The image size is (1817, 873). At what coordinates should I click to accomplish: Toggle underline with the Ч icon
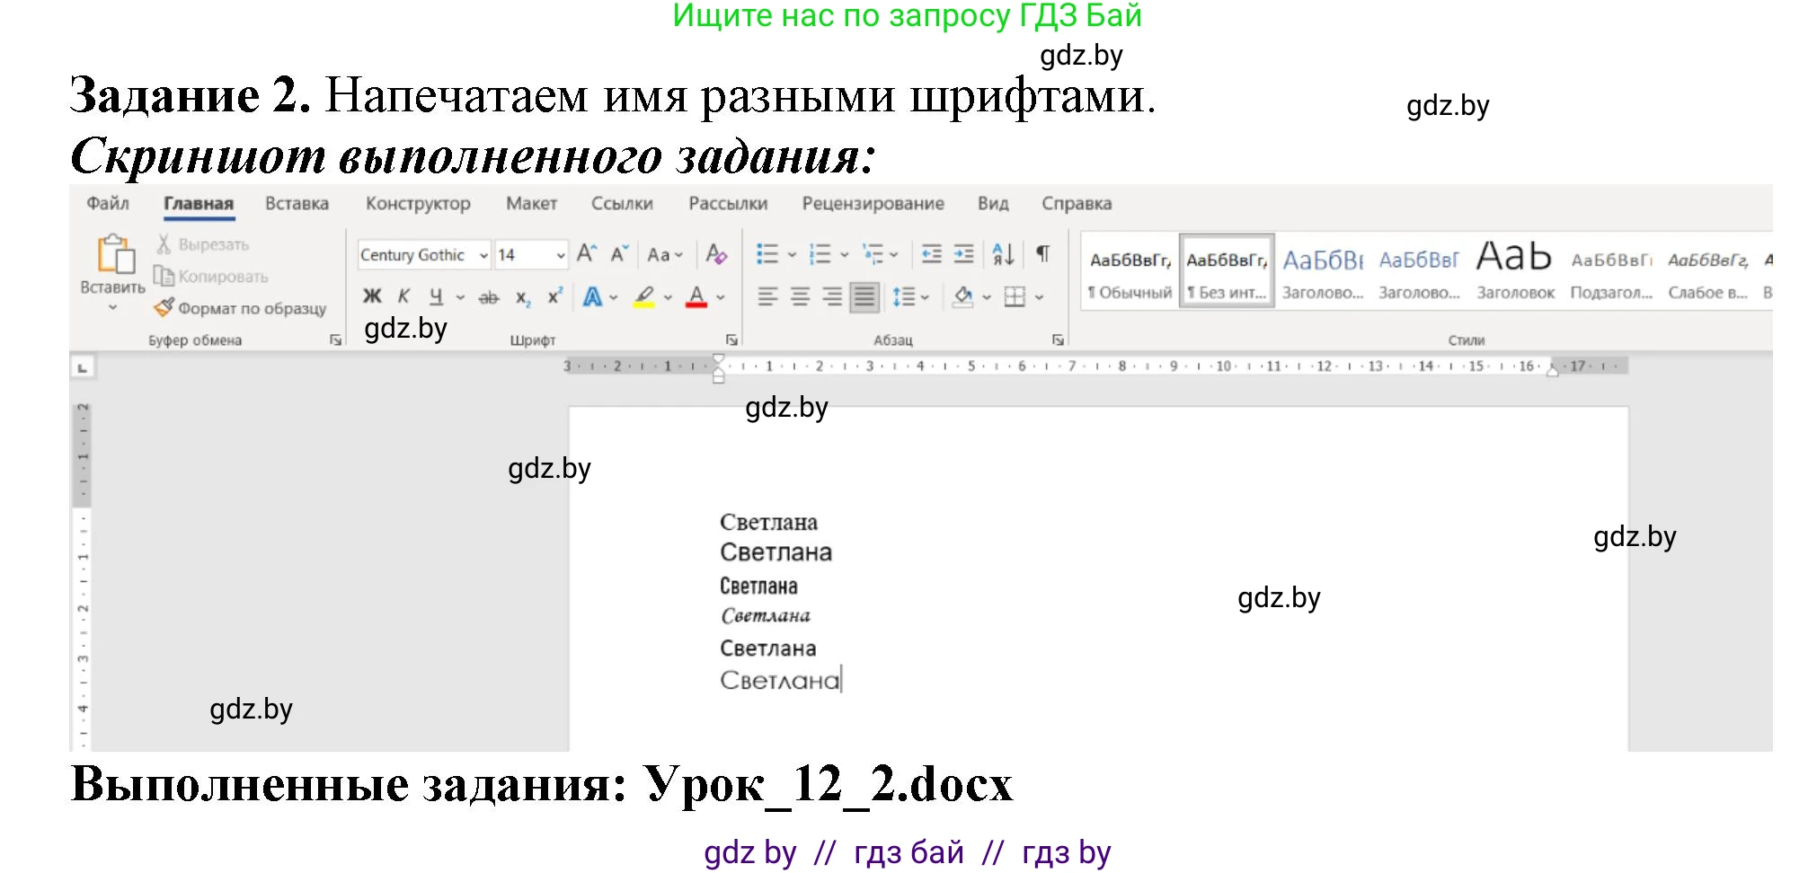coord(436,295)
